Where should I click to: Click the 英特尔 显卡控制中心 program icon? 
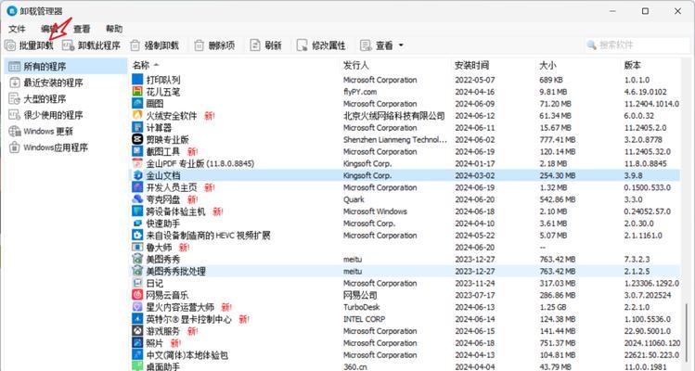pyautogui.click(x=137, y=319)
